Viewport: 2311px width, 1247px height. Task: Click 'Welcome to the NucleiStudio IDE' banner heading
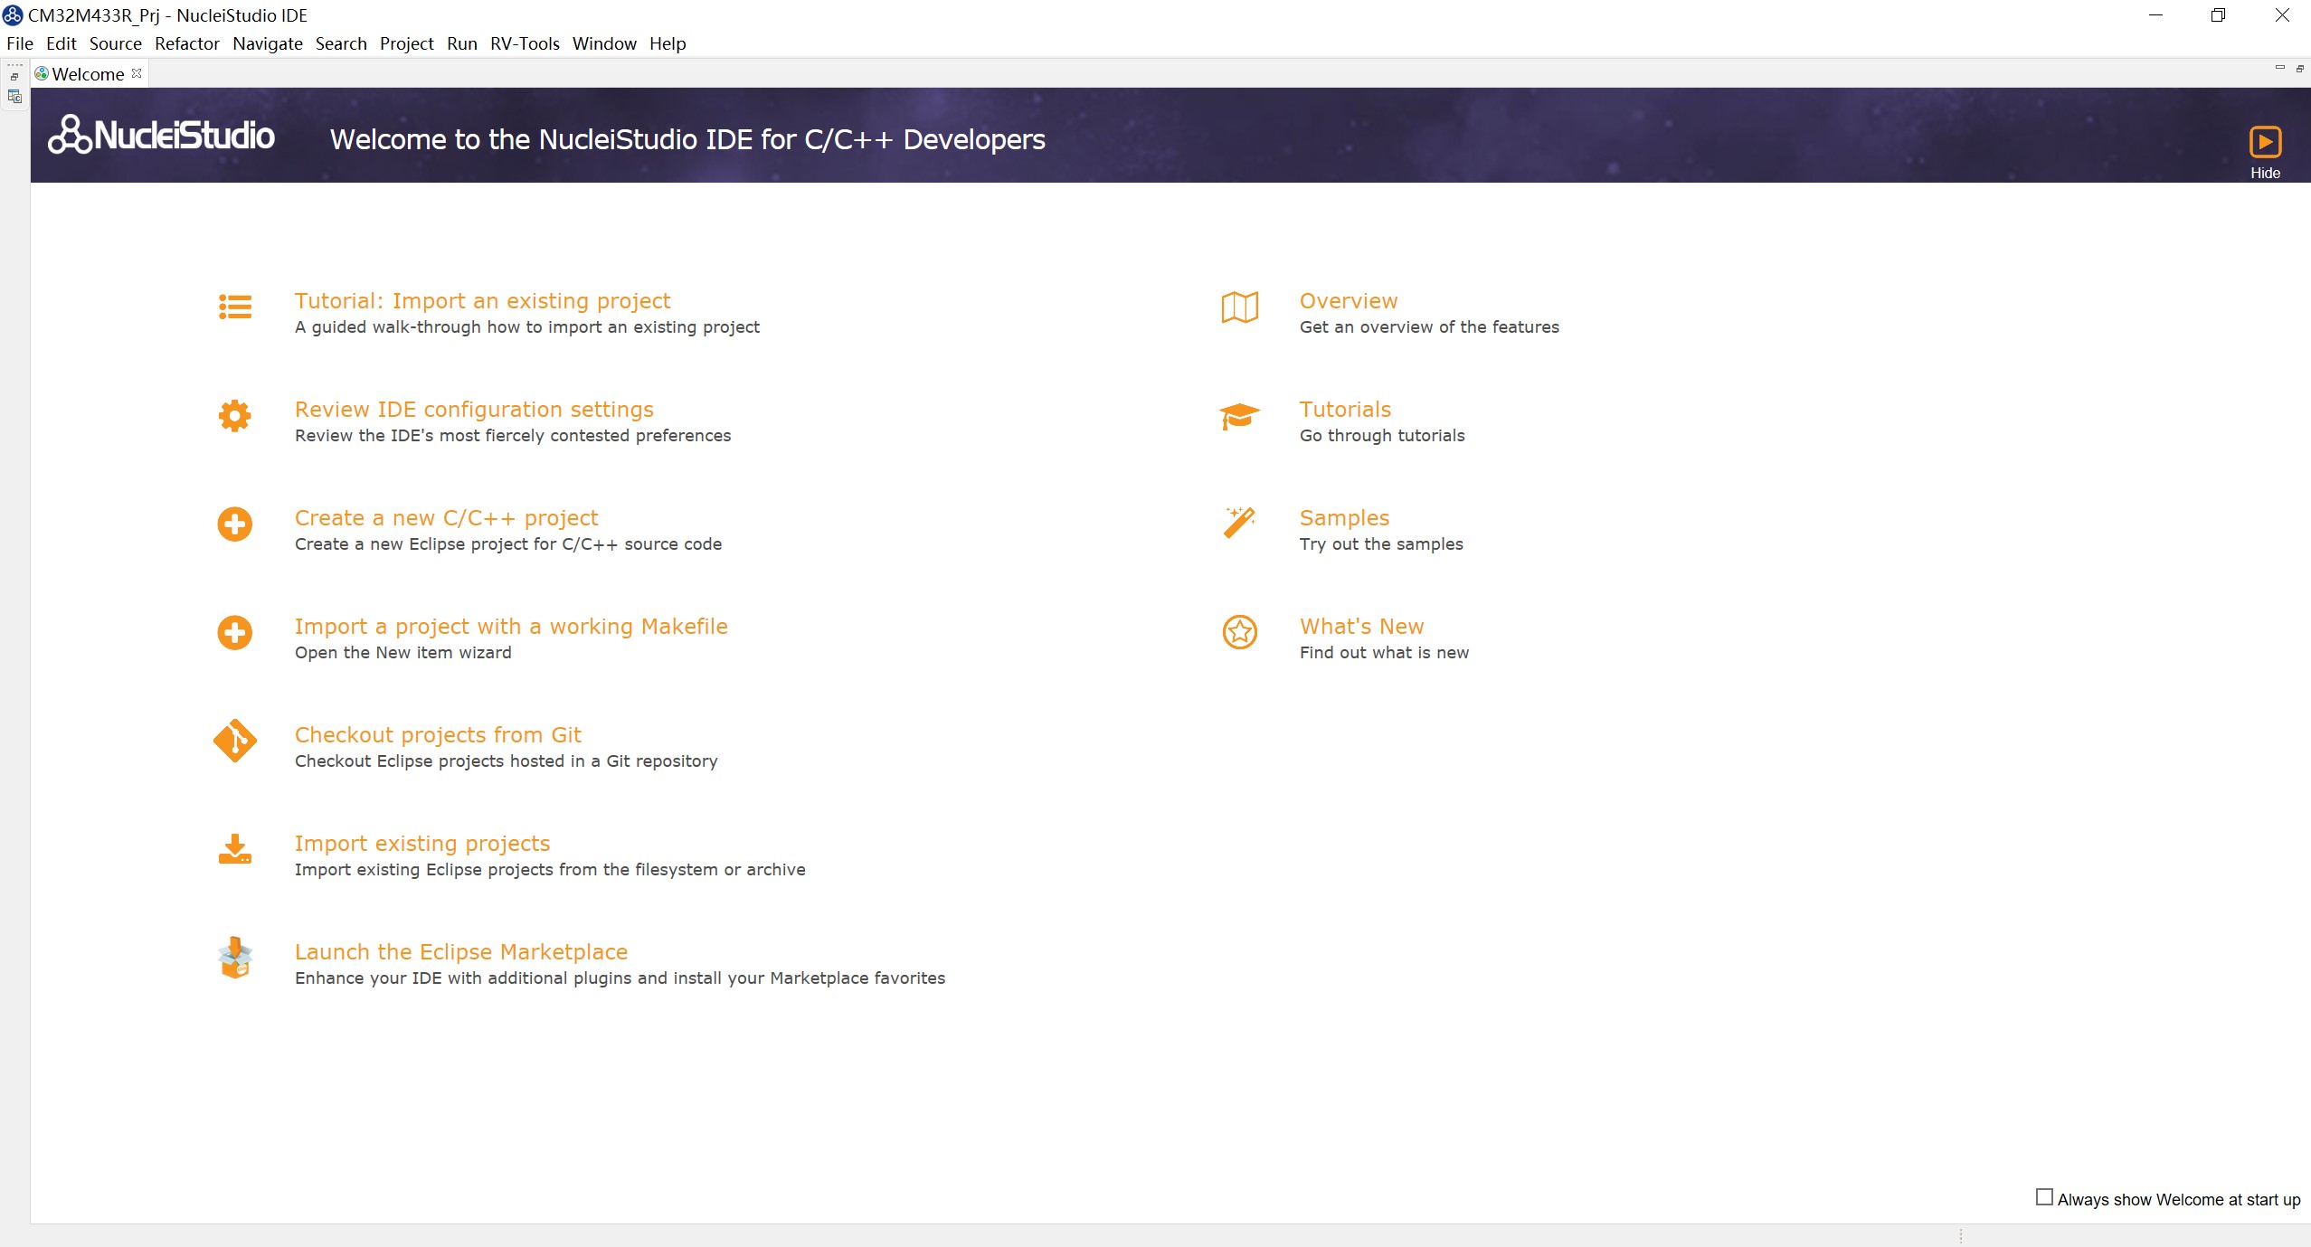(x=687, y=139)
